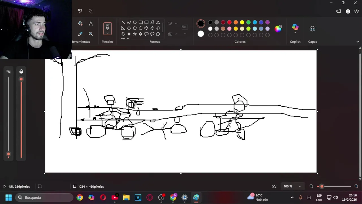Zoom out with the minus magnifier

pyautogui.click(x=311, y=186)
